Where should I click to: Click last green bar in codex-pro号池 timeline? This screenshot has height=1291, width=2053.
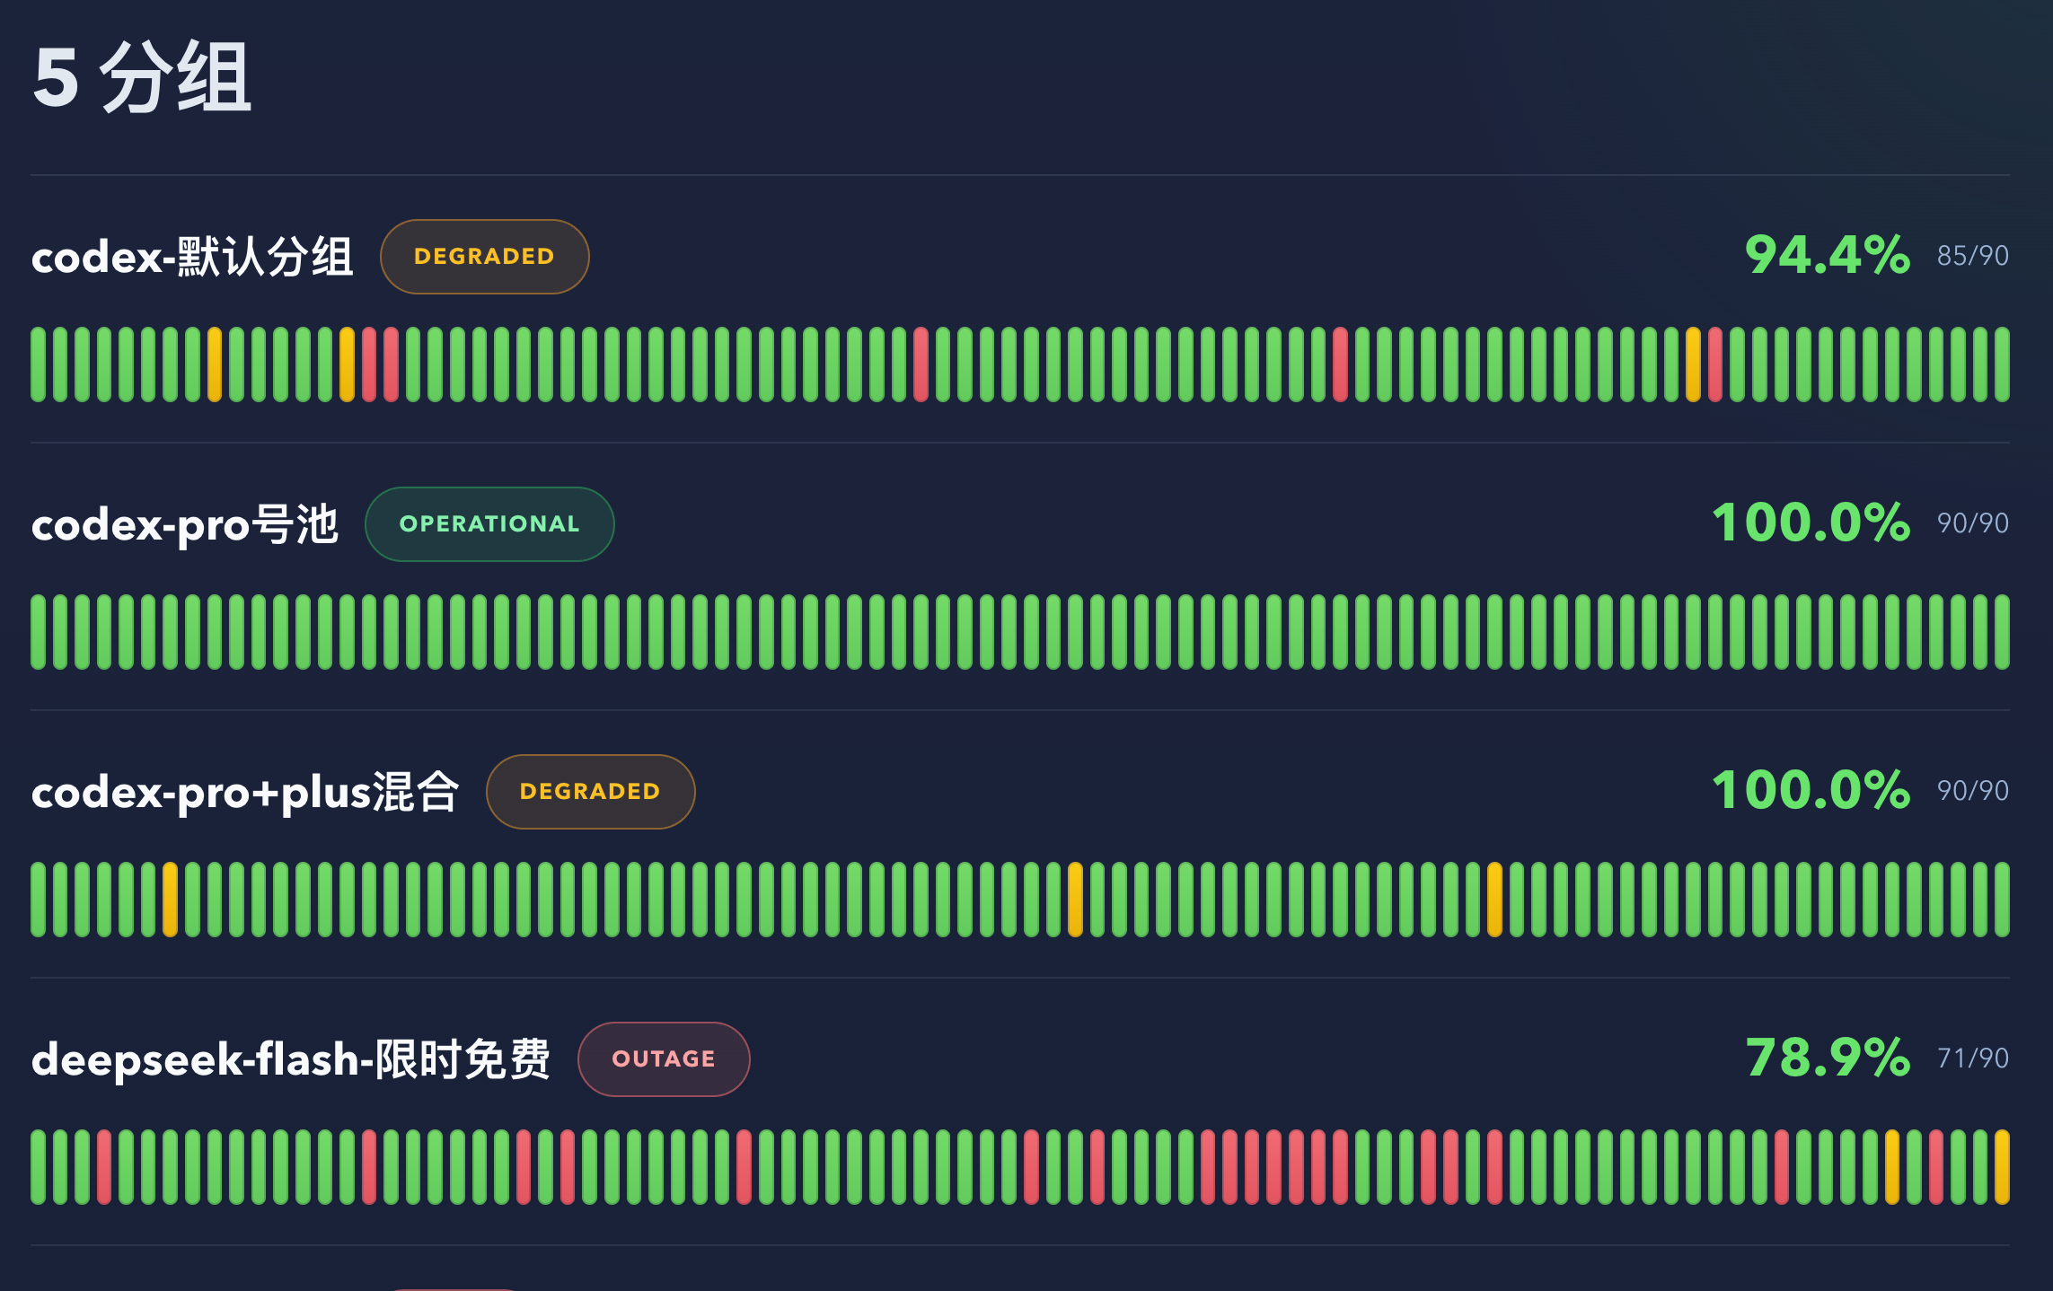pos(2002,632)
